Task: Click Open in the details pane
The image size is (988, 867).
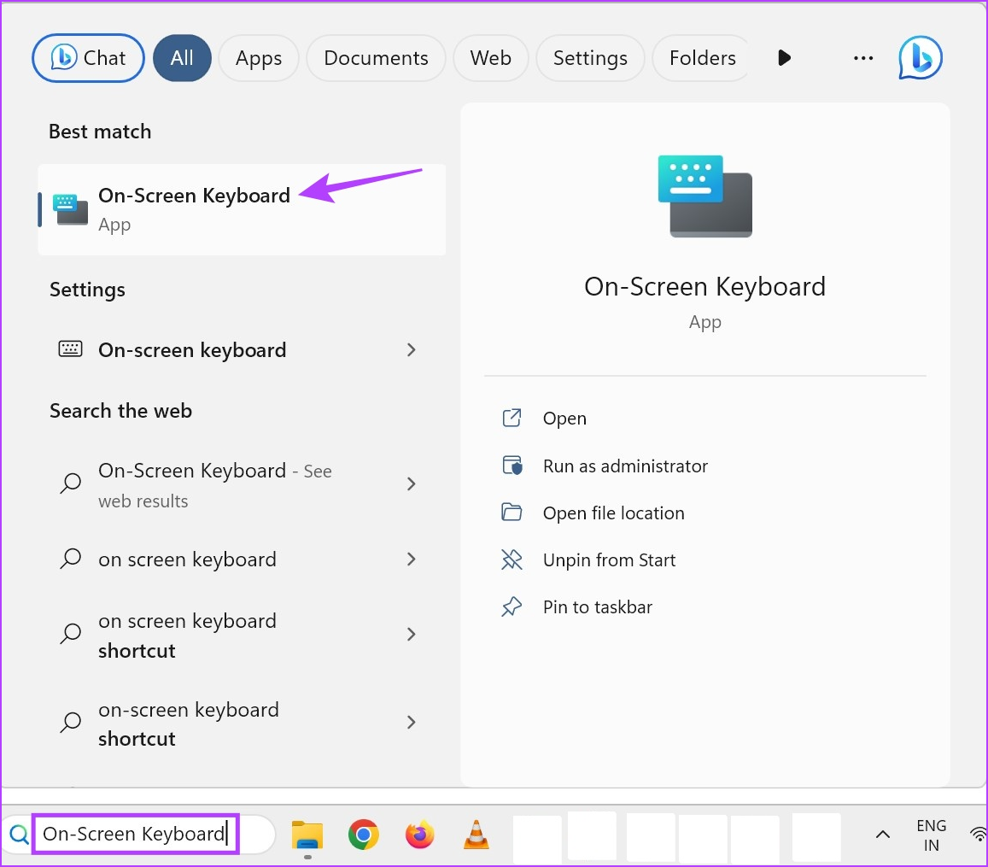Action: 564,419
